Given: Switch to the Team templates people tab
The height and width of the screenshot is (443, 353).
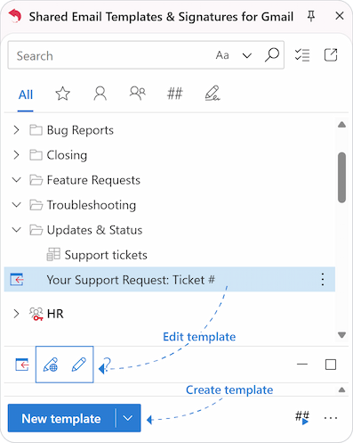Looking at the screenshot, I should [138, 94].
